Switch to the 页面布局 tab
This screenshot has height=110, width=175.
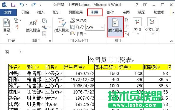[75, 12]
